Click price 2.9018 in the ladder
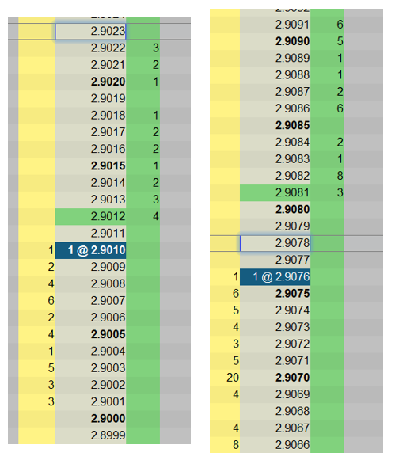The width and height of the screenshot is (399, 464). click(108, 116)
